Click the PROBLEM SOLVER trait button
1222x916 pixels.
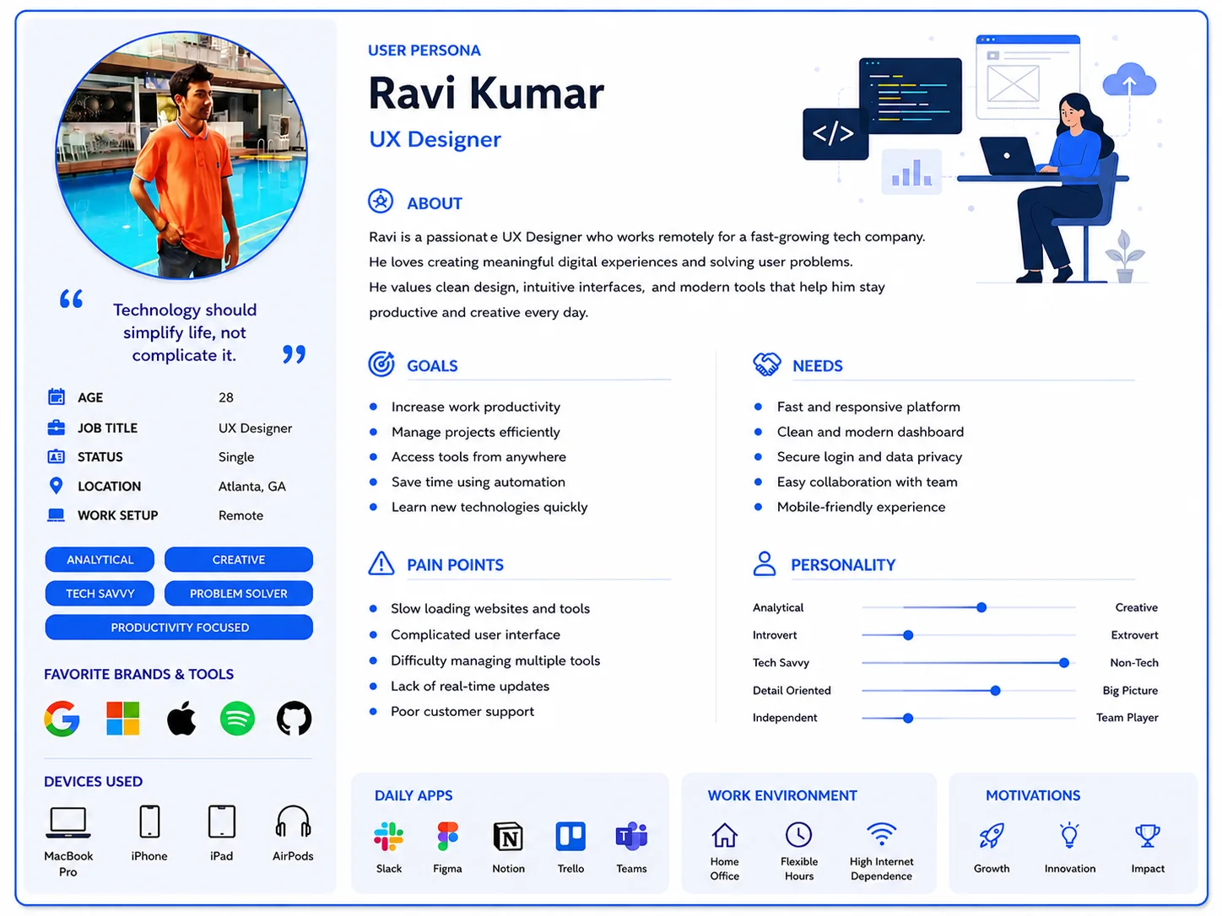coord(239,594)
